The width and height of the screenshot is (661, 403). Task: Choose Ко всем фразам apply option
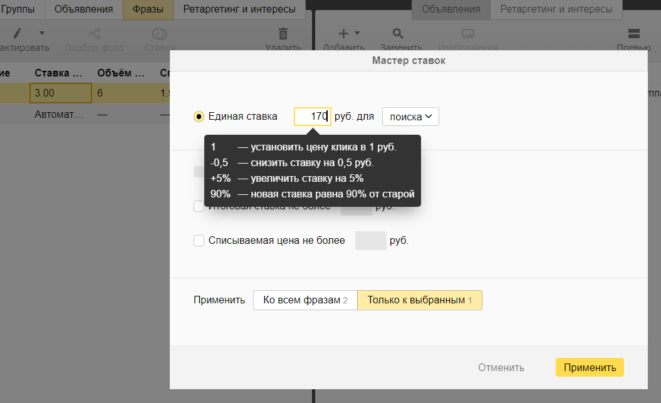pos(305,300)
